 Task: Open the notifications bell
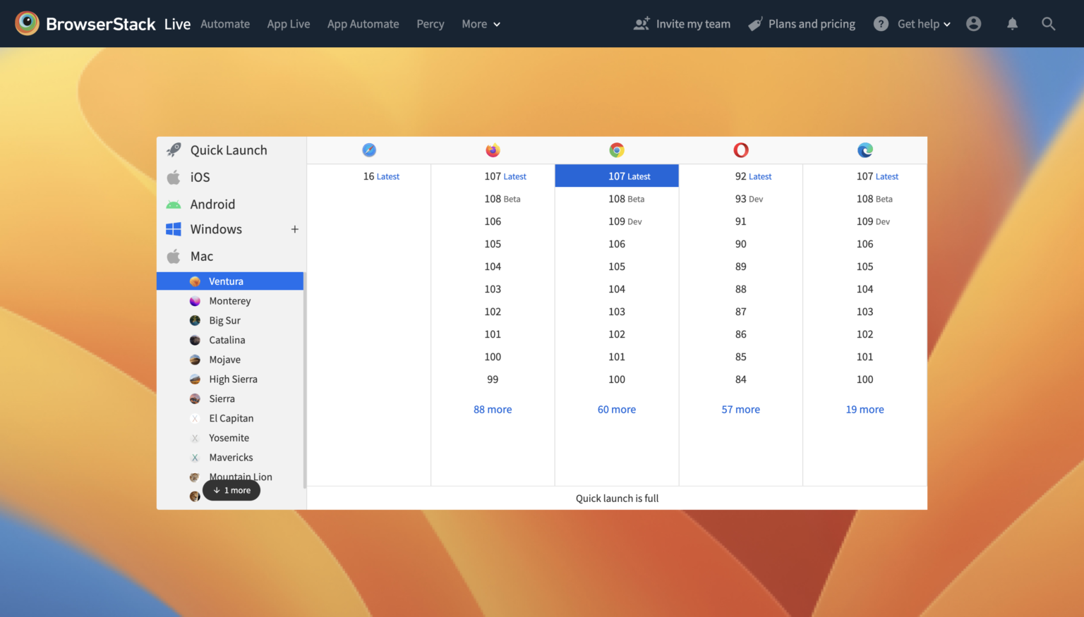pyautogui.click(x=1012, y=24)
